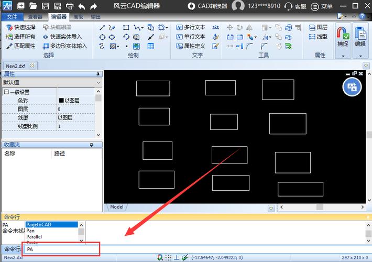Click the 快速选择 quick select tool
Viewport: 372px width, 262px height.
[21, 27]
